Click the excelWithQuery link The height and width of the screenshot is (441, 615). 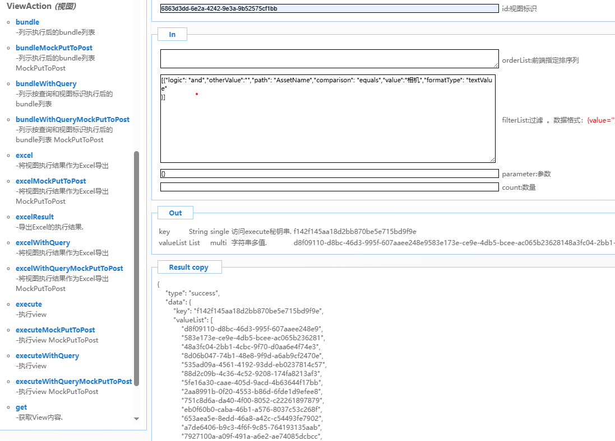pyautogui.click(x=43, y=243)
